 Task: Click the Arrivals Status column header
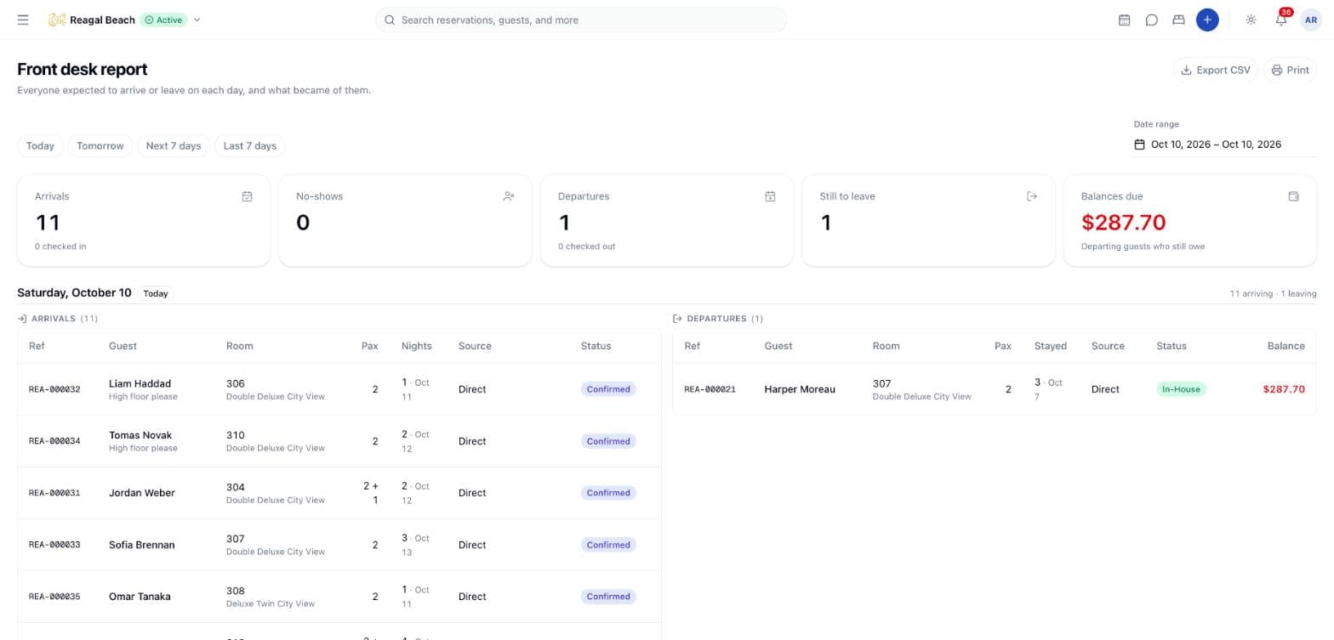(596, 346)
